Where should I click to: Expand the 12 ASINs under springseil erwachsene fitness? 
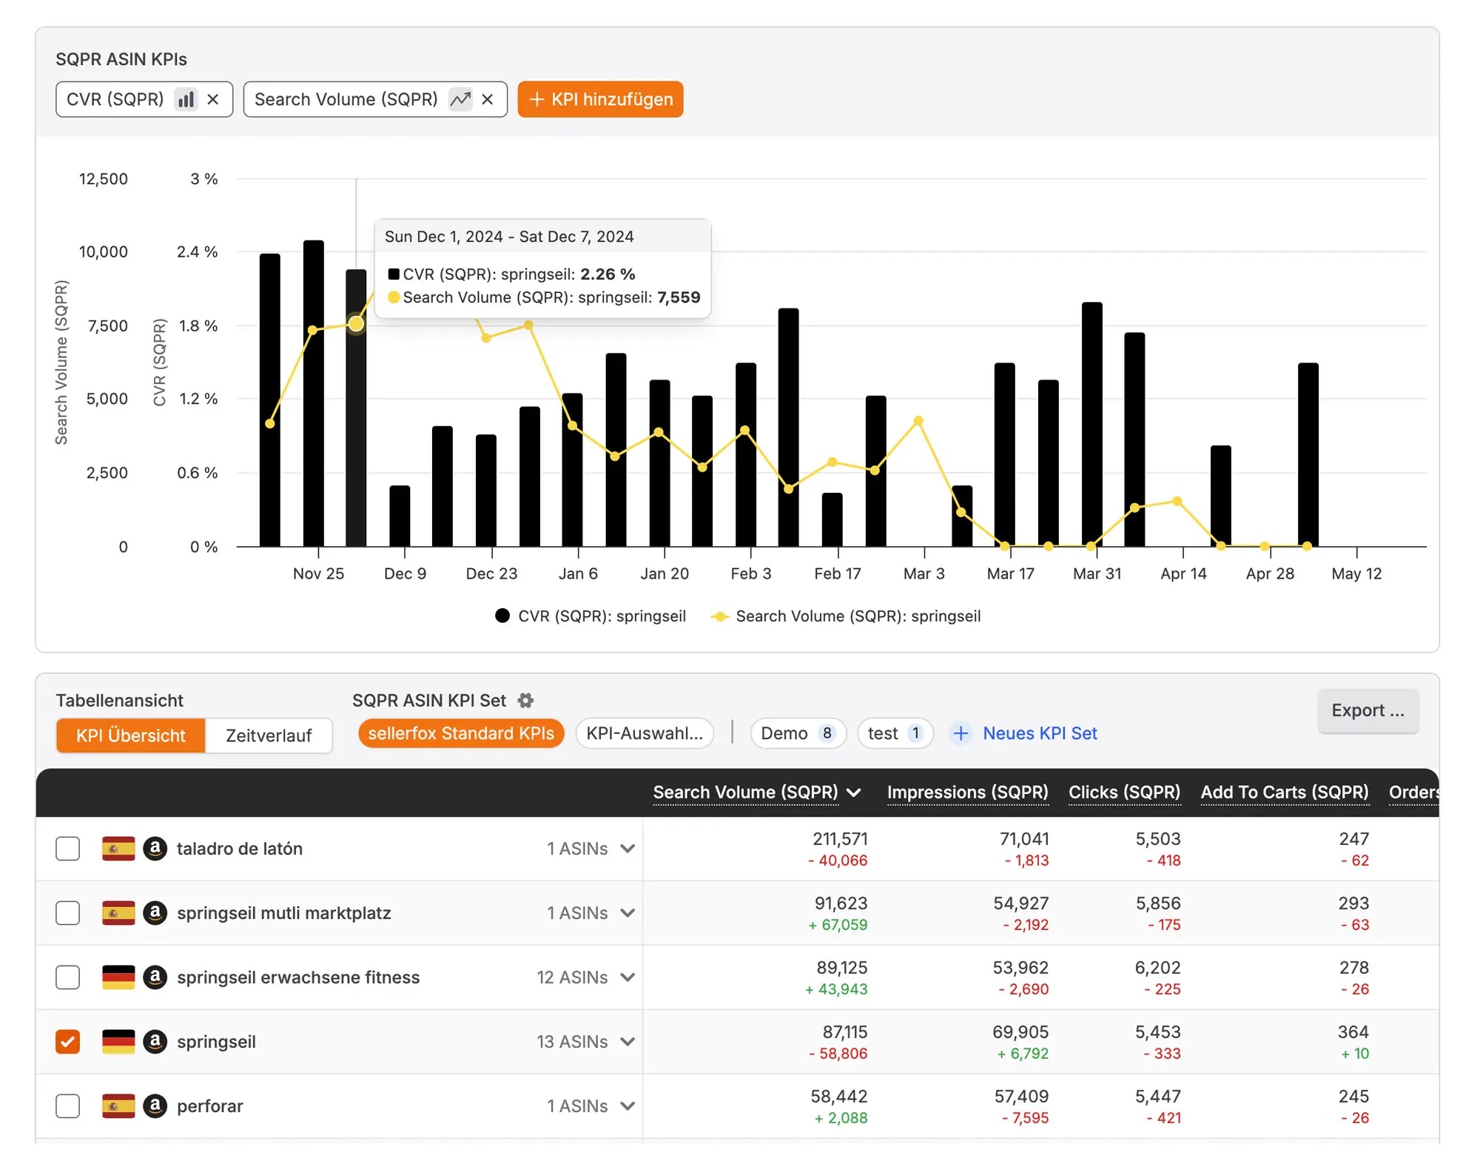(628, 977)
